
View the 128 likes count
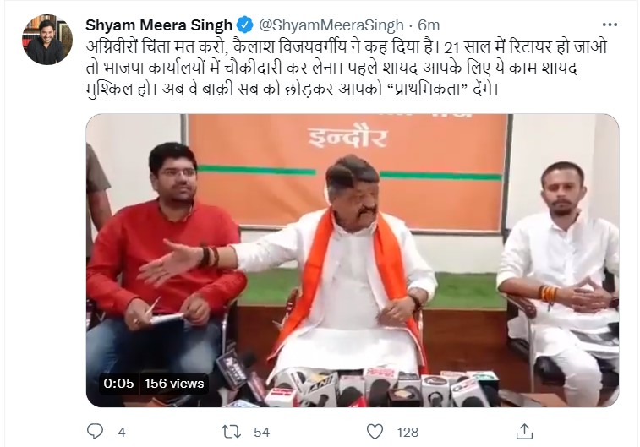pyautogui.click(x=408, y=433)
